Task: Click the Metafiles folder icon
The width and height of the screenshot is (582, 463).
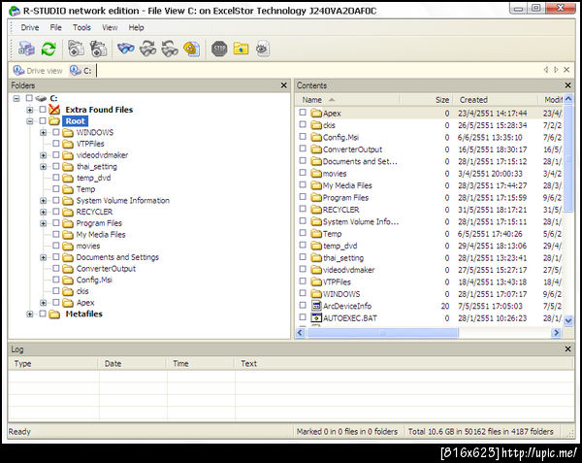Action: pyautogui.click(x=54, y=314)
